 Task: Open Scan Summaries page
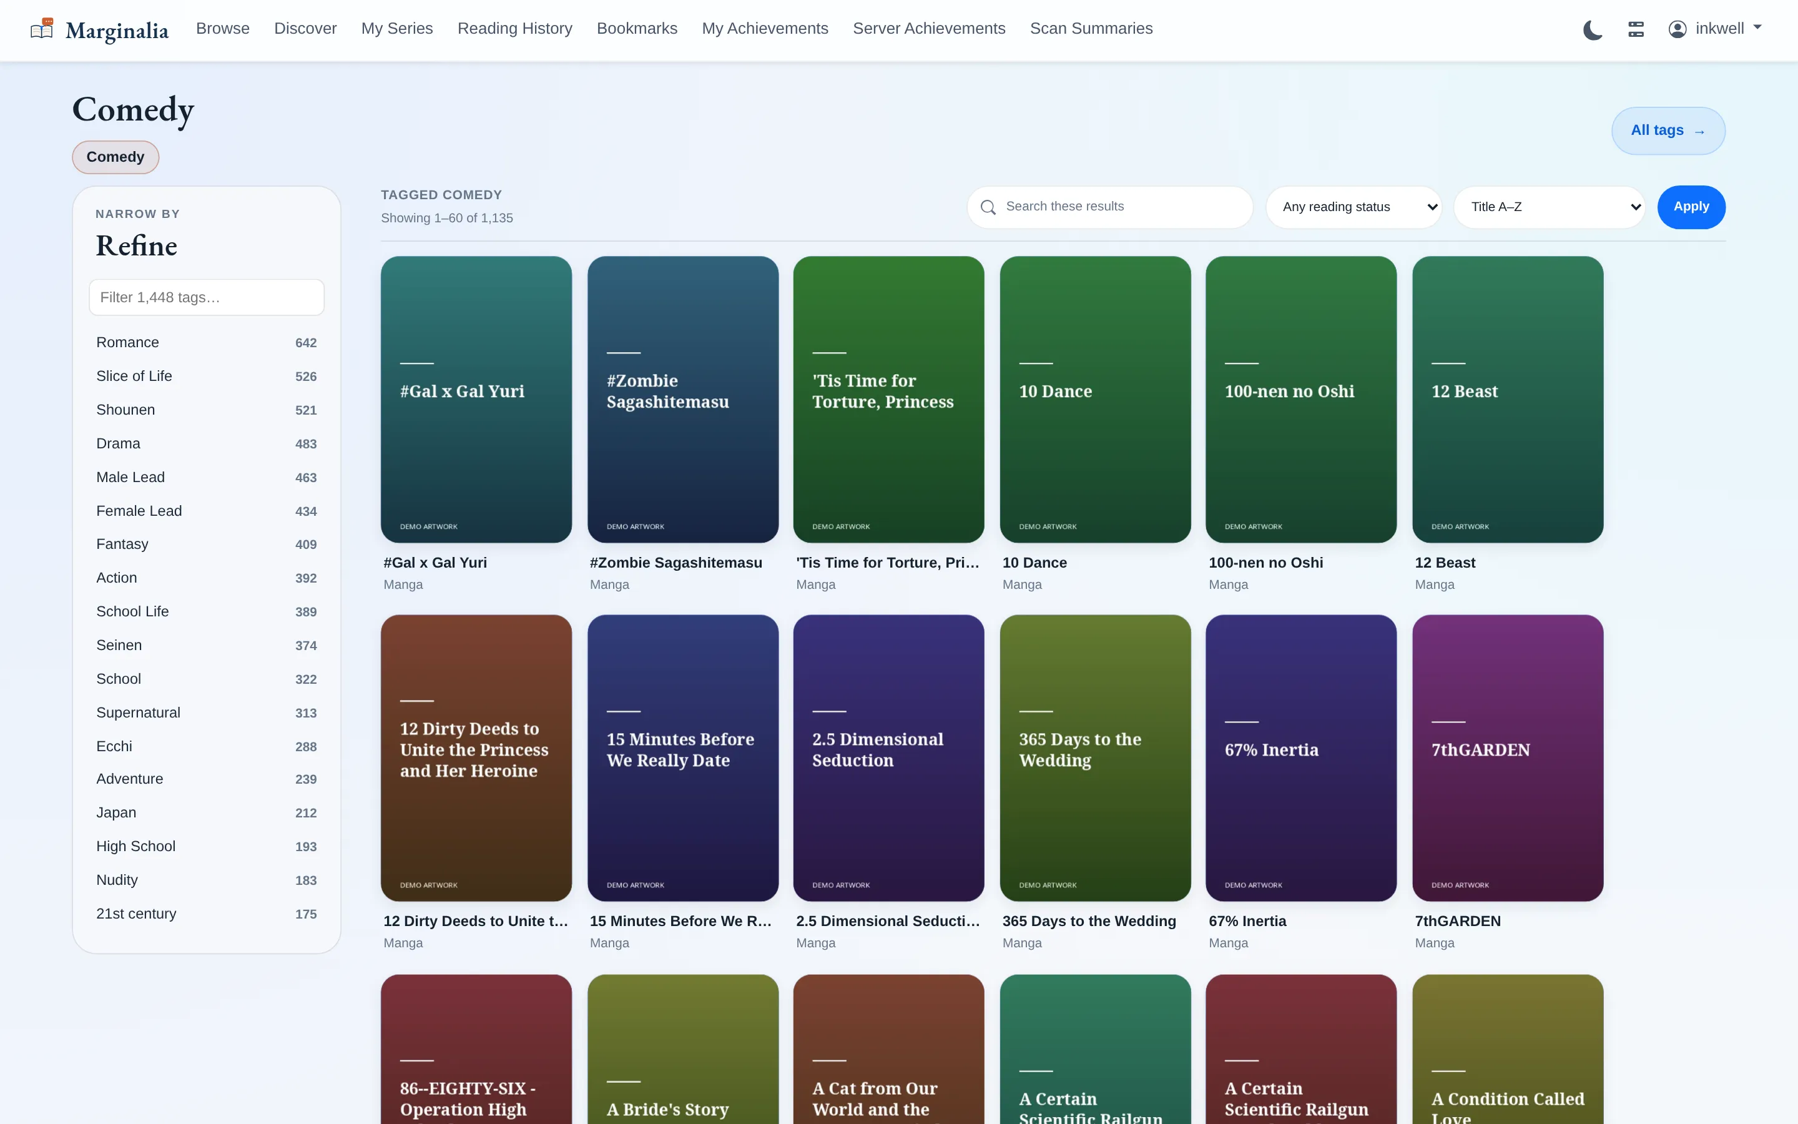point(1091,28)
